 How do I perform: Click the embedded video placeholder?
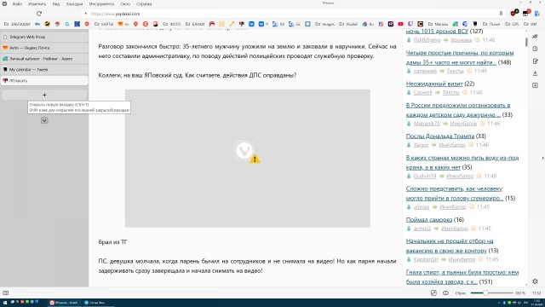tap(248, 159)
